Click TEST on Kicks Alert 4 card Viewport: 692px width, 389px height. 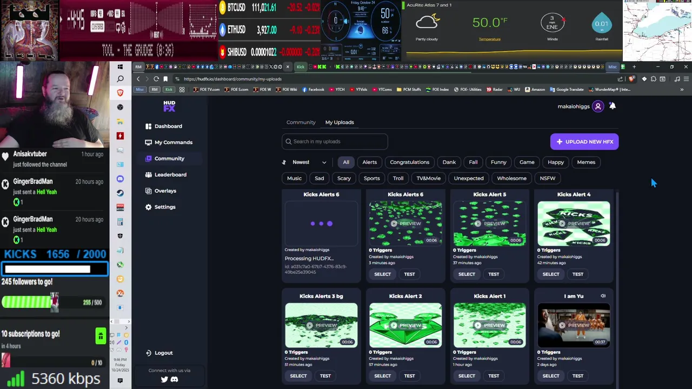click(x=578, y=274)
